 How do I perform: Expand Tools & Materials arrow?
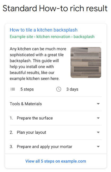pos(98,104)
